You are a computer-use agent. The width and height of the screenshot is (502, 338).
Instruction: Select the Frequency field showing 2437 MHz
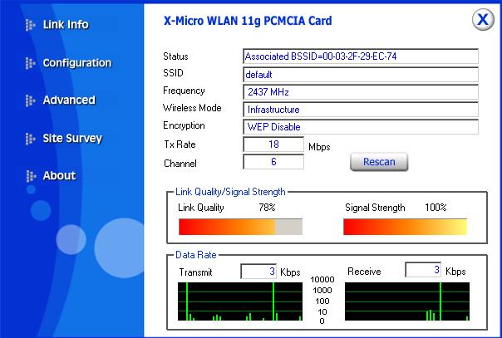[x=361, y=92]
